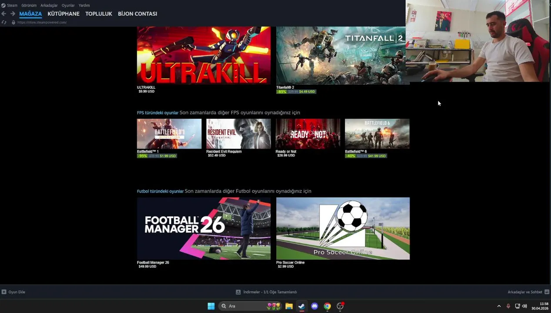This screenshot has height=313, width=551.
Task: Click the store URL address text
Action: click(42, 22)
